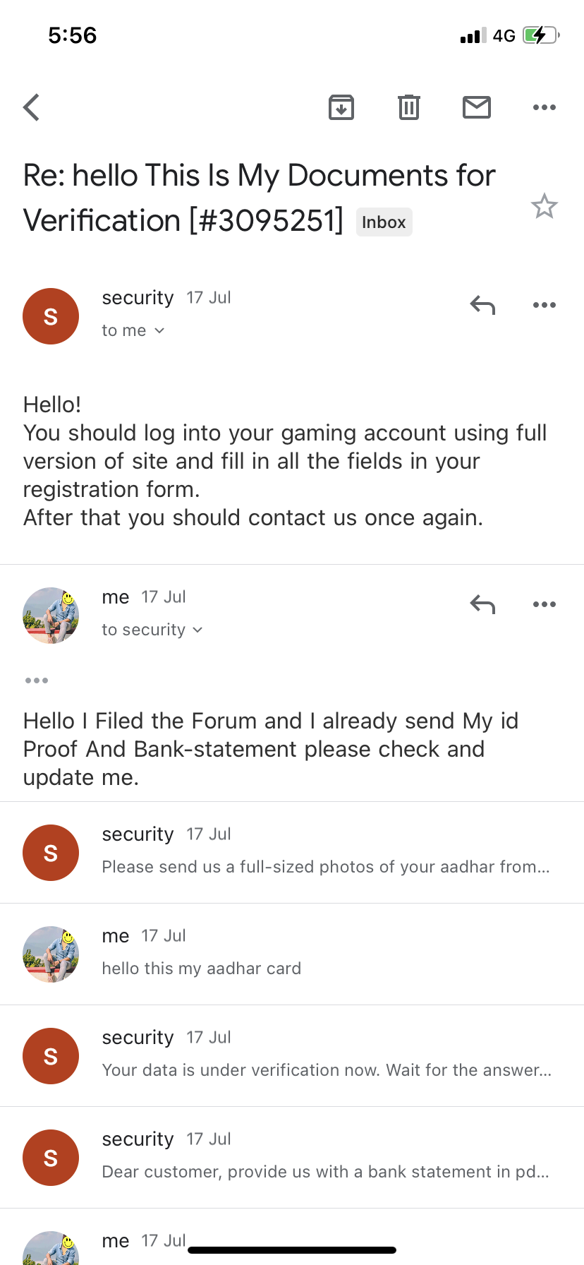The image size is (584, 1265).
Task: Reply to security's first message
Action: tap(483, 305)
